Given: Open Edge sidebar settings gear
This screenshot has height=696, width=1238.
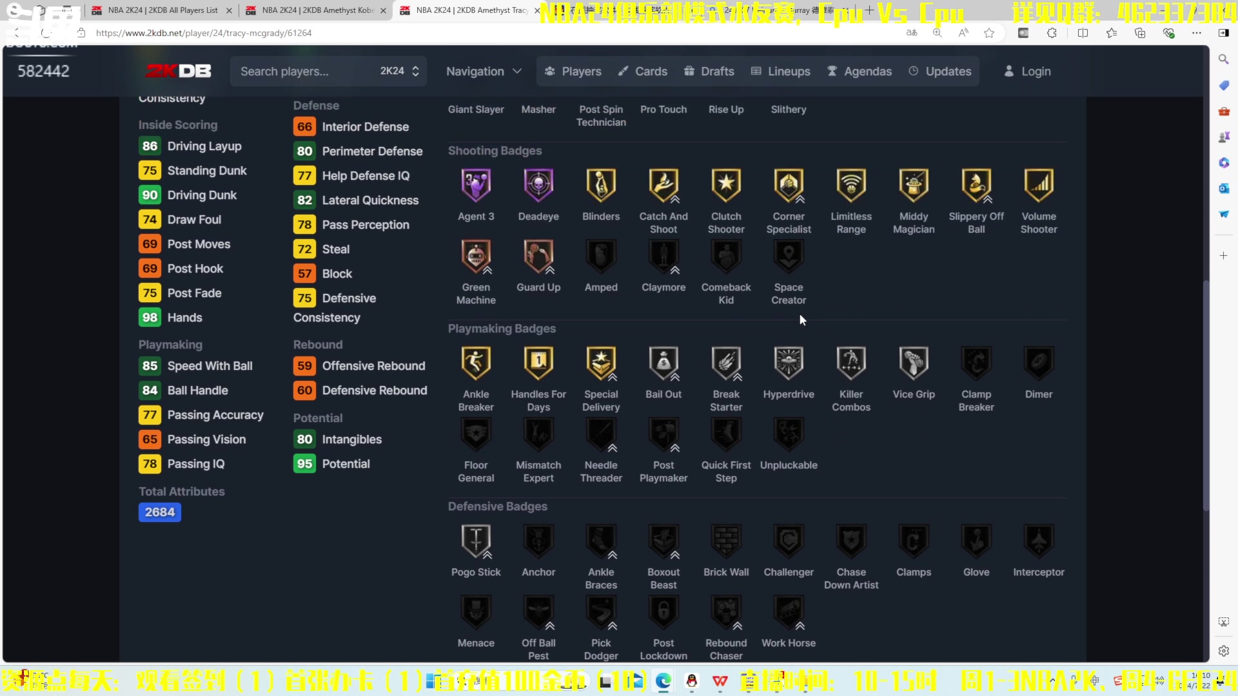Looking at the screenshot, I should click(1223, 651).
